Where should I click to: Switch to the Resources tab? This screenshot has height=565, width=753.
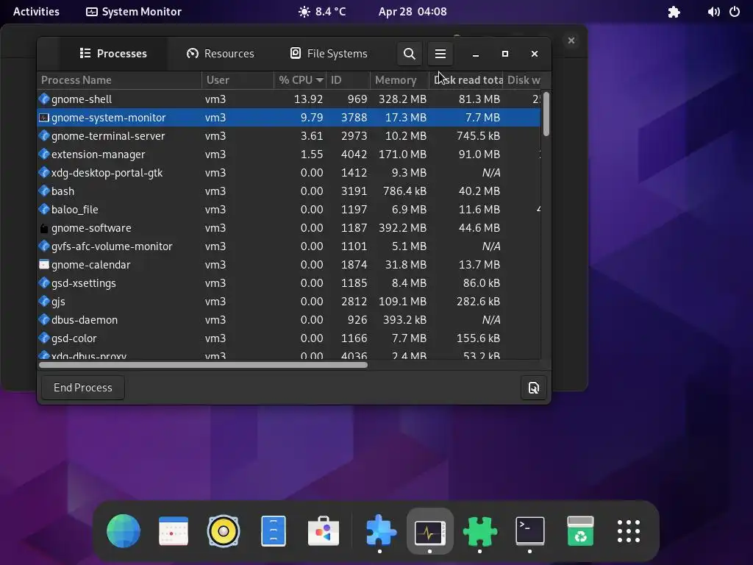tap(221, 53)
